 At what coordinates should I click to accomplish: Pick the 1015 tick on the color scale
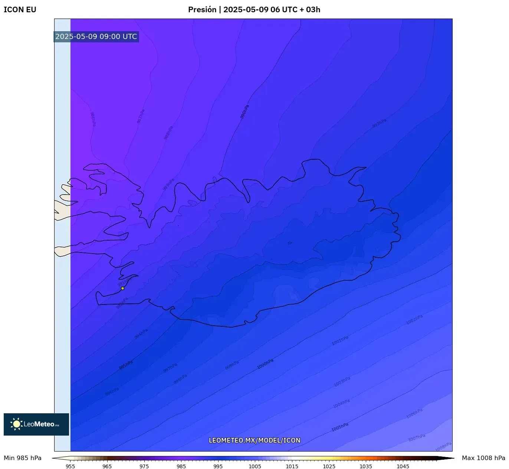[x=292, y=466]
